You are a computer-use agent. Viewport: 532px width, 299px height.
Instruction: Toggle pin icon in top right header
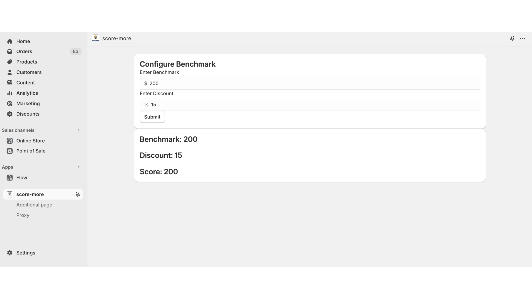point(512,38)
